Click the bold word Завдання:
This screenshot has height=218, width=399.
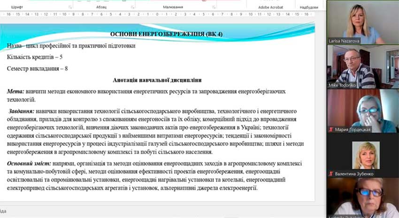(21, 111)
